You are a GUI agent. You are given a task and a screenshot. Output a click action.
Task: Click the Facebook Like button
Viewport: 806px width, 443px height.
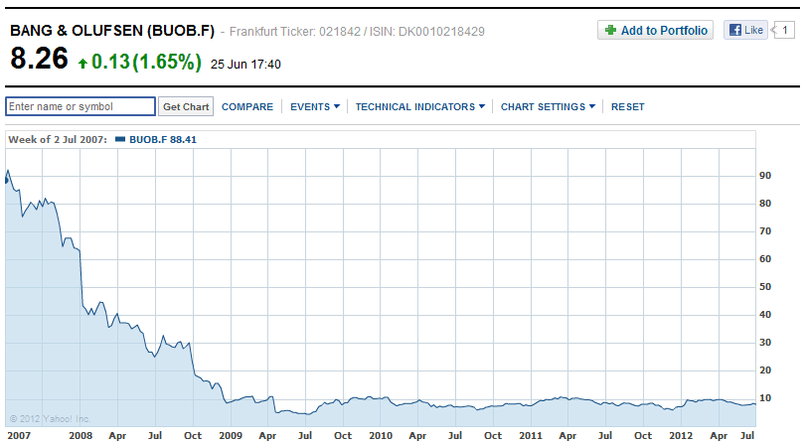point(745,30)
